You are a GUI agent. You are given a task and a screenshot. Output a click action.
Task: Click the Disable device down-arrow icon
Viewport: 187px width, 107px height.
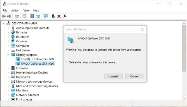[65, 16]
